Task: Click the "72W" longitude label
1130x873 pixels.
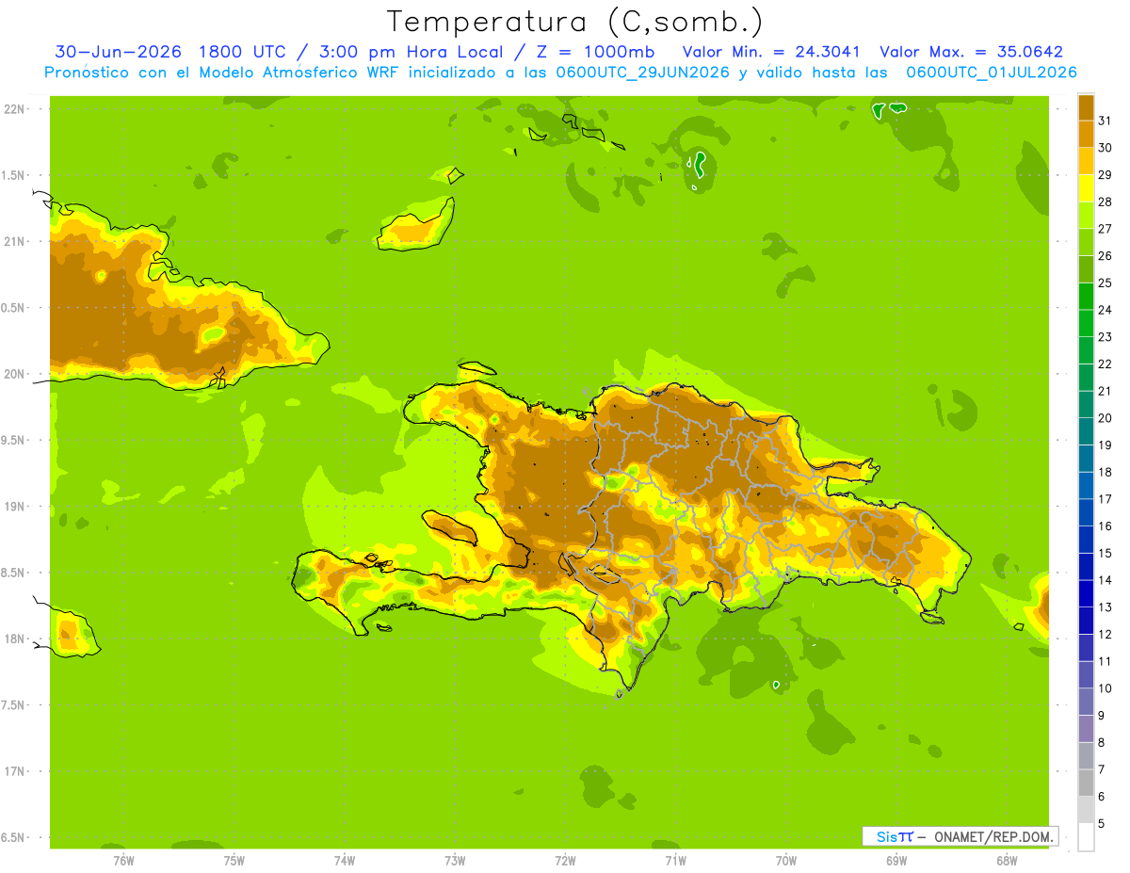Action: click(565, 861)
